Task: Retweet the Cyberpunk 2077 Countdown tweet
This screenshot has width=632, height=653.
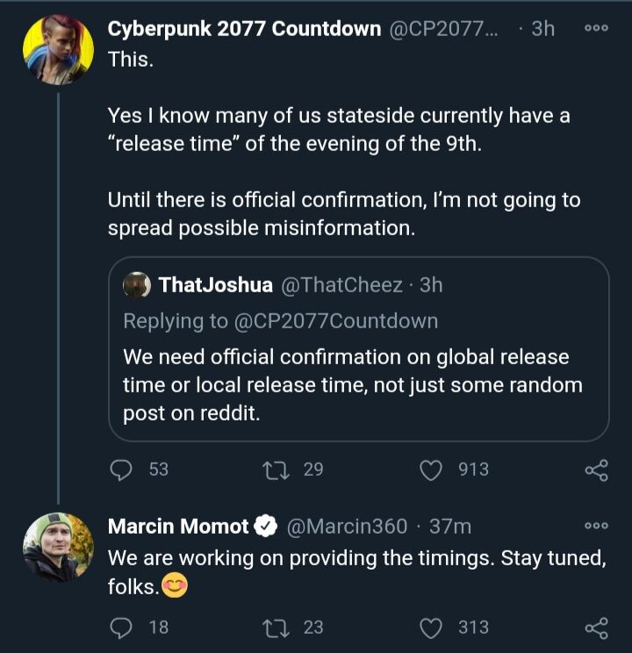Action: tap(276, 470)
